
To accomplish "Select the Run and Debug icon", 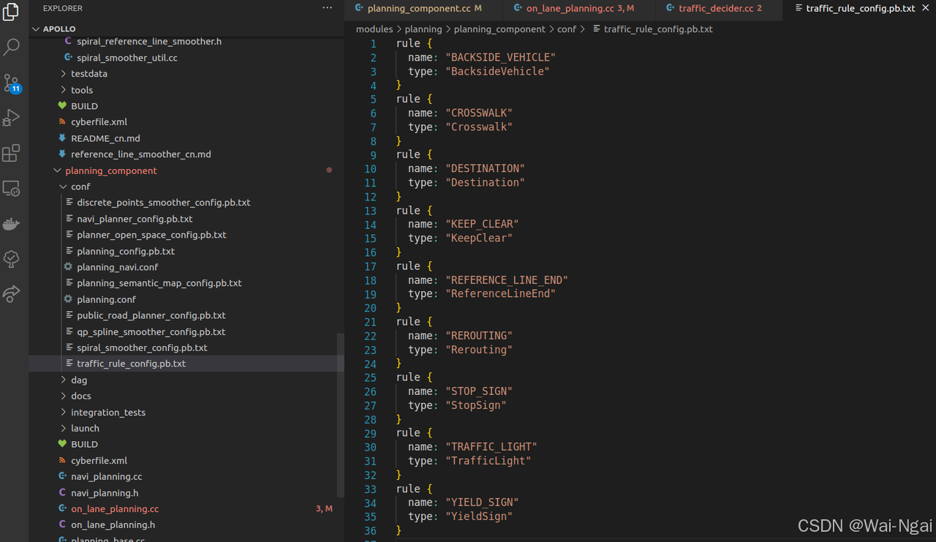I will point(11,117).
